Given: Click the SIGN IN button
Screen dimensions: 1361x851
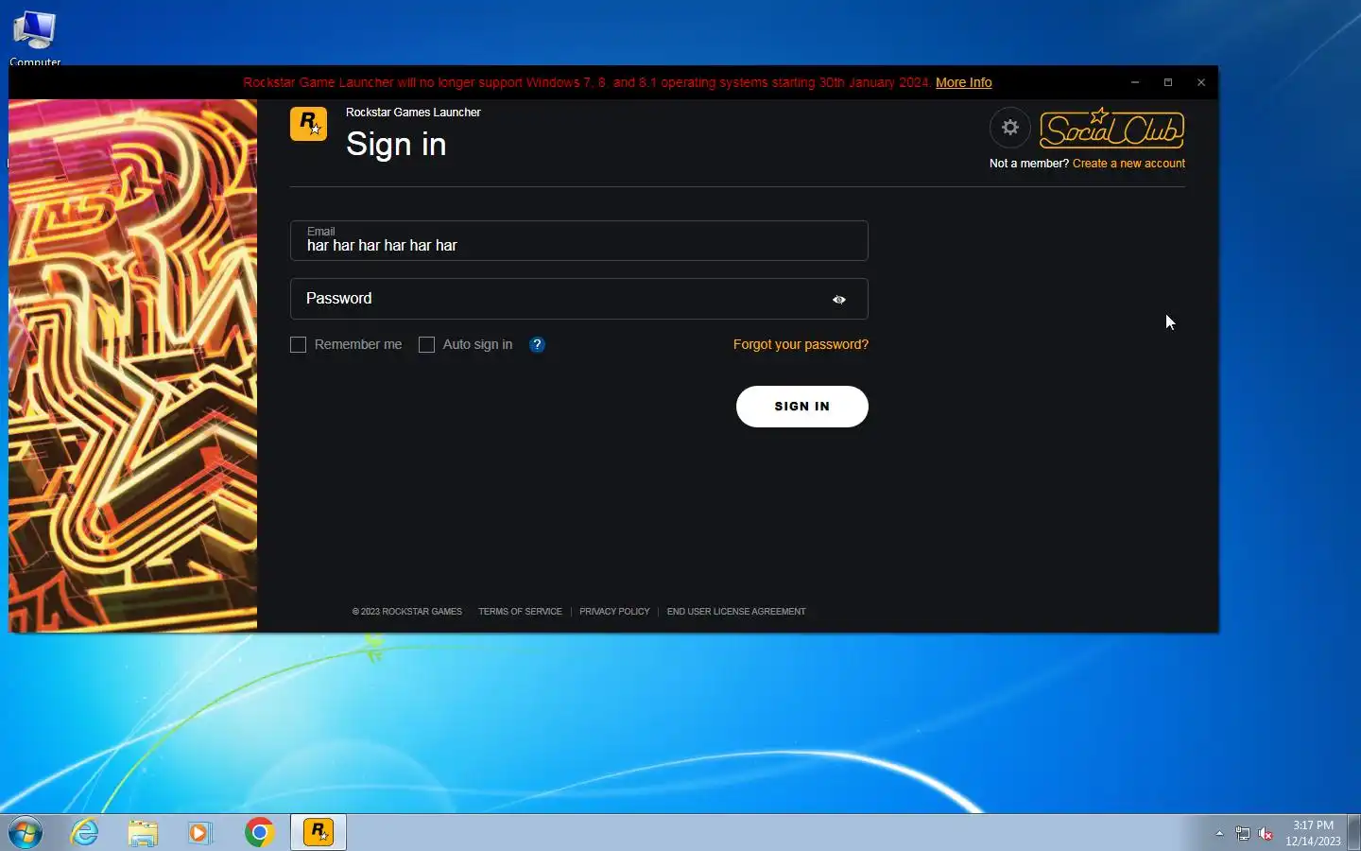Looking at the screenshot, I should tap(801, 407).
